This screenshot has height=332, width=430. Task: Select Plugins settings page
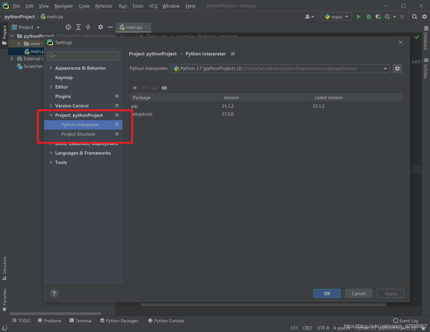click(83, 96)
